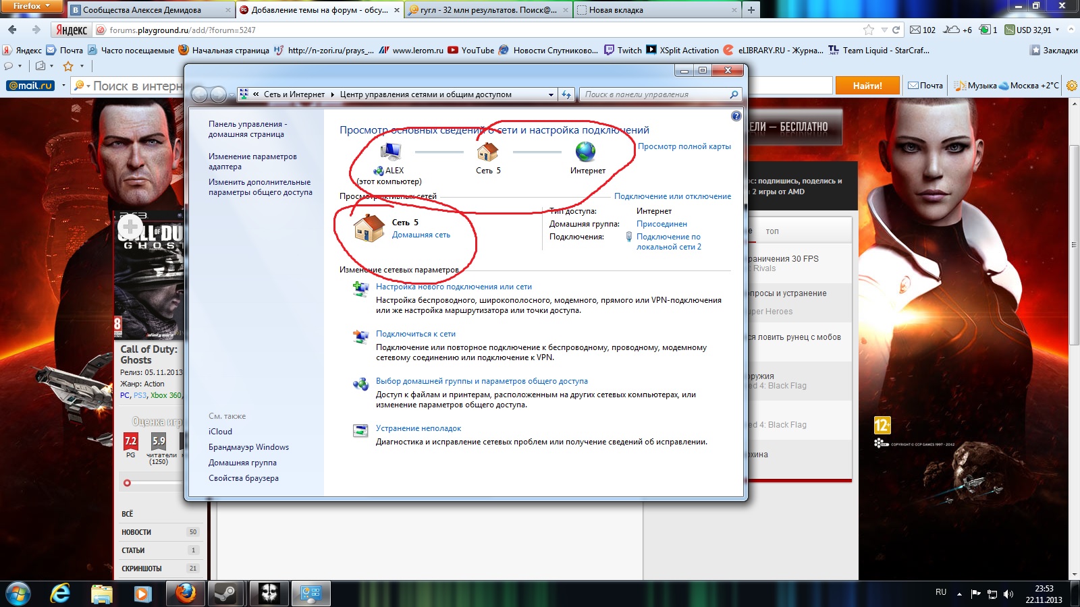The height and width of the screenshot is (607, 1080).
Task: Refresh the Control Panel address bar
Action: click(566, 94)
